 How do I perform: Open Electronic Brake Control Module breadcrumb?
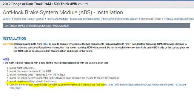pyautogui.click(x=120, y=19)
